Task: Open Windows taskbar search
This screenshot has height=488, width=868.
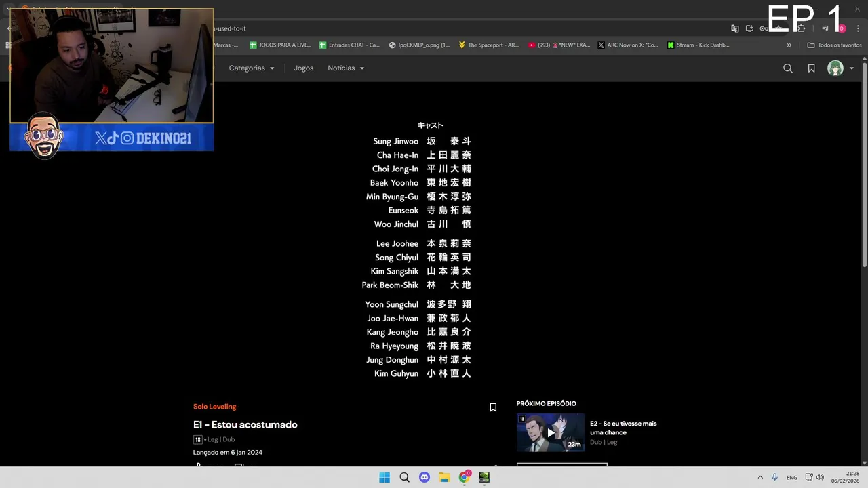Action: (x=404, y=477)
